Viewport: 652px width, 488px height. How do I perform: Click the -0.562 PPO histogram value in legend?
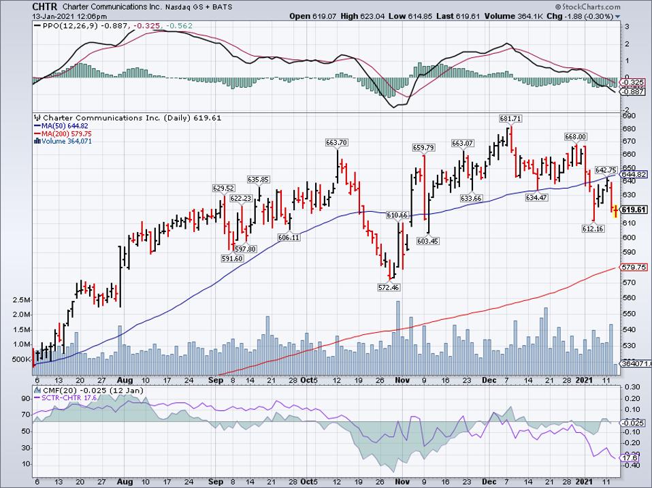pyautogui.click(x=179, y=26)
